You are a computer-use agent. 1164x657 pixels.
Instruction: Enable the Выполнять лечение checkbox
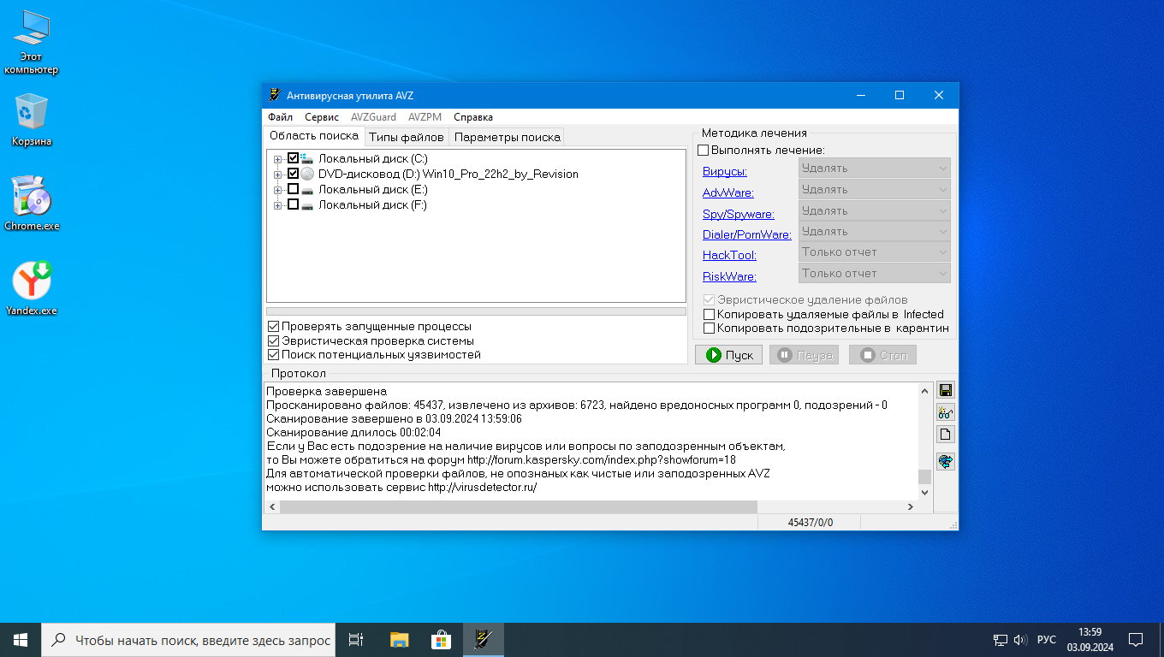coord(704,151)
